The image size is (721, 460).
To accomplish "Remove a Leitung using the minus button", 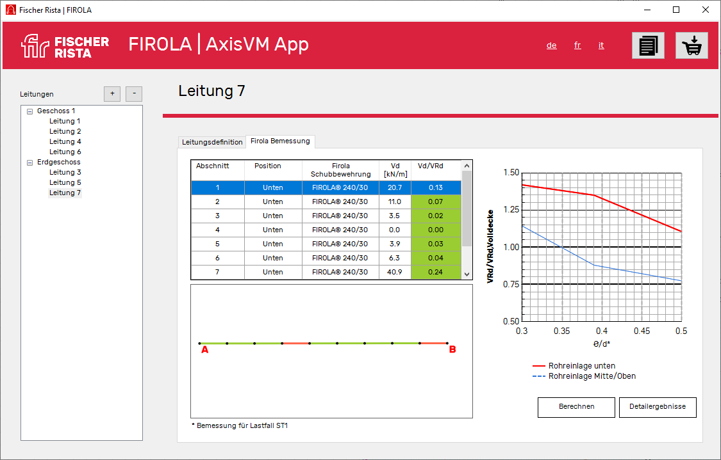I will pos(133,93).
